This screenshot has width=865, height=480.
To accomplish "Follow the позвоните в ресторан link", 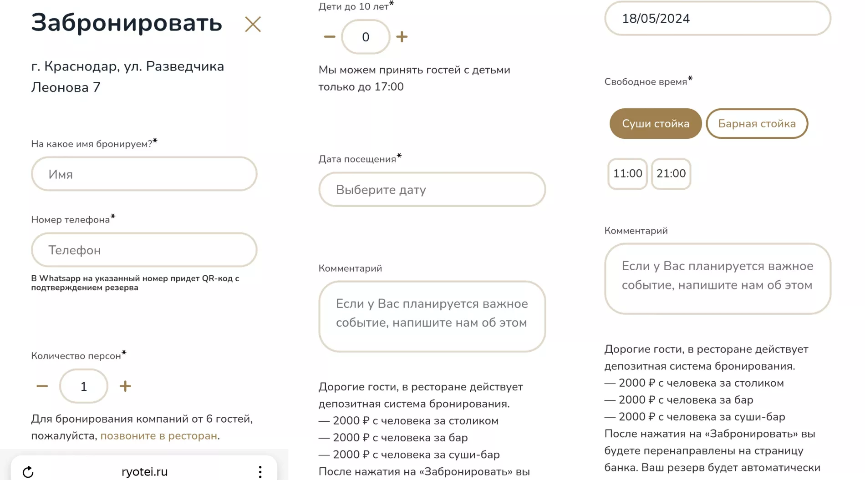I will pos(158,436).
